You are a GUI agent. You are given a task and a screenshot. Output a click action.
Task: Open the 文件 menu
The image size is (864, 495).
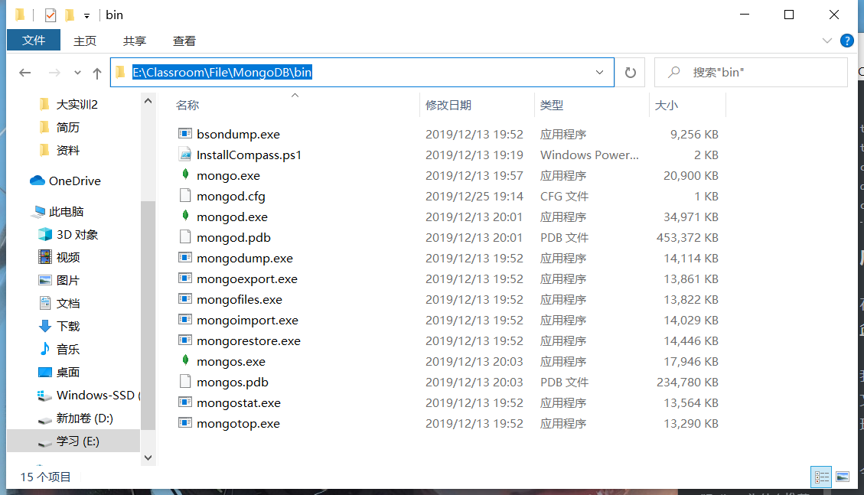point(33,41)
